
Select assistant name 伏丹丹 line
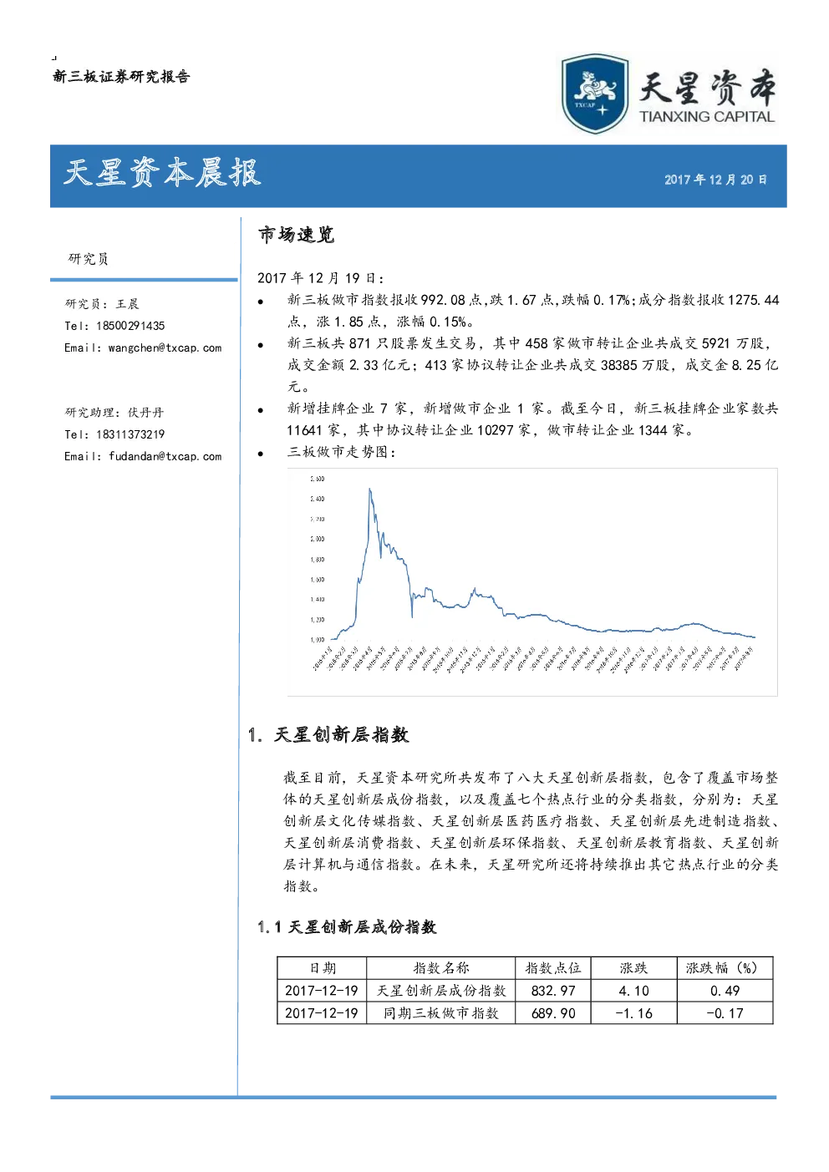(114, 413)
